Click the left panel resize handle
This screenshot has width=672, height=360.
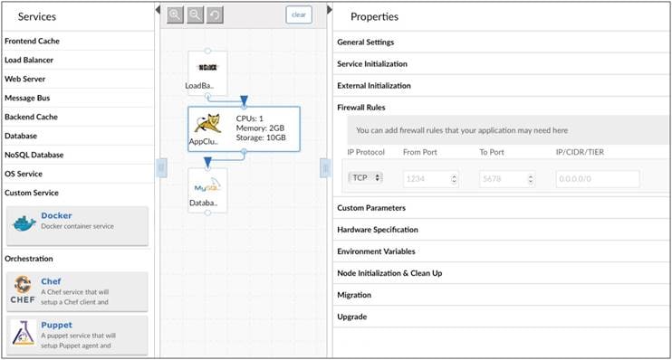pyautogui.click(x=161, y=168)
